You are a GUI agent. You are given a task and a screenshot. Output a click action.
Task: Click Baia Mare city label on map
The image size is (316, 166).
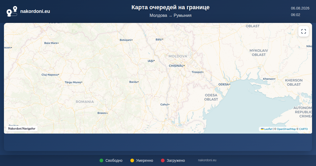(x=51, y=43)
